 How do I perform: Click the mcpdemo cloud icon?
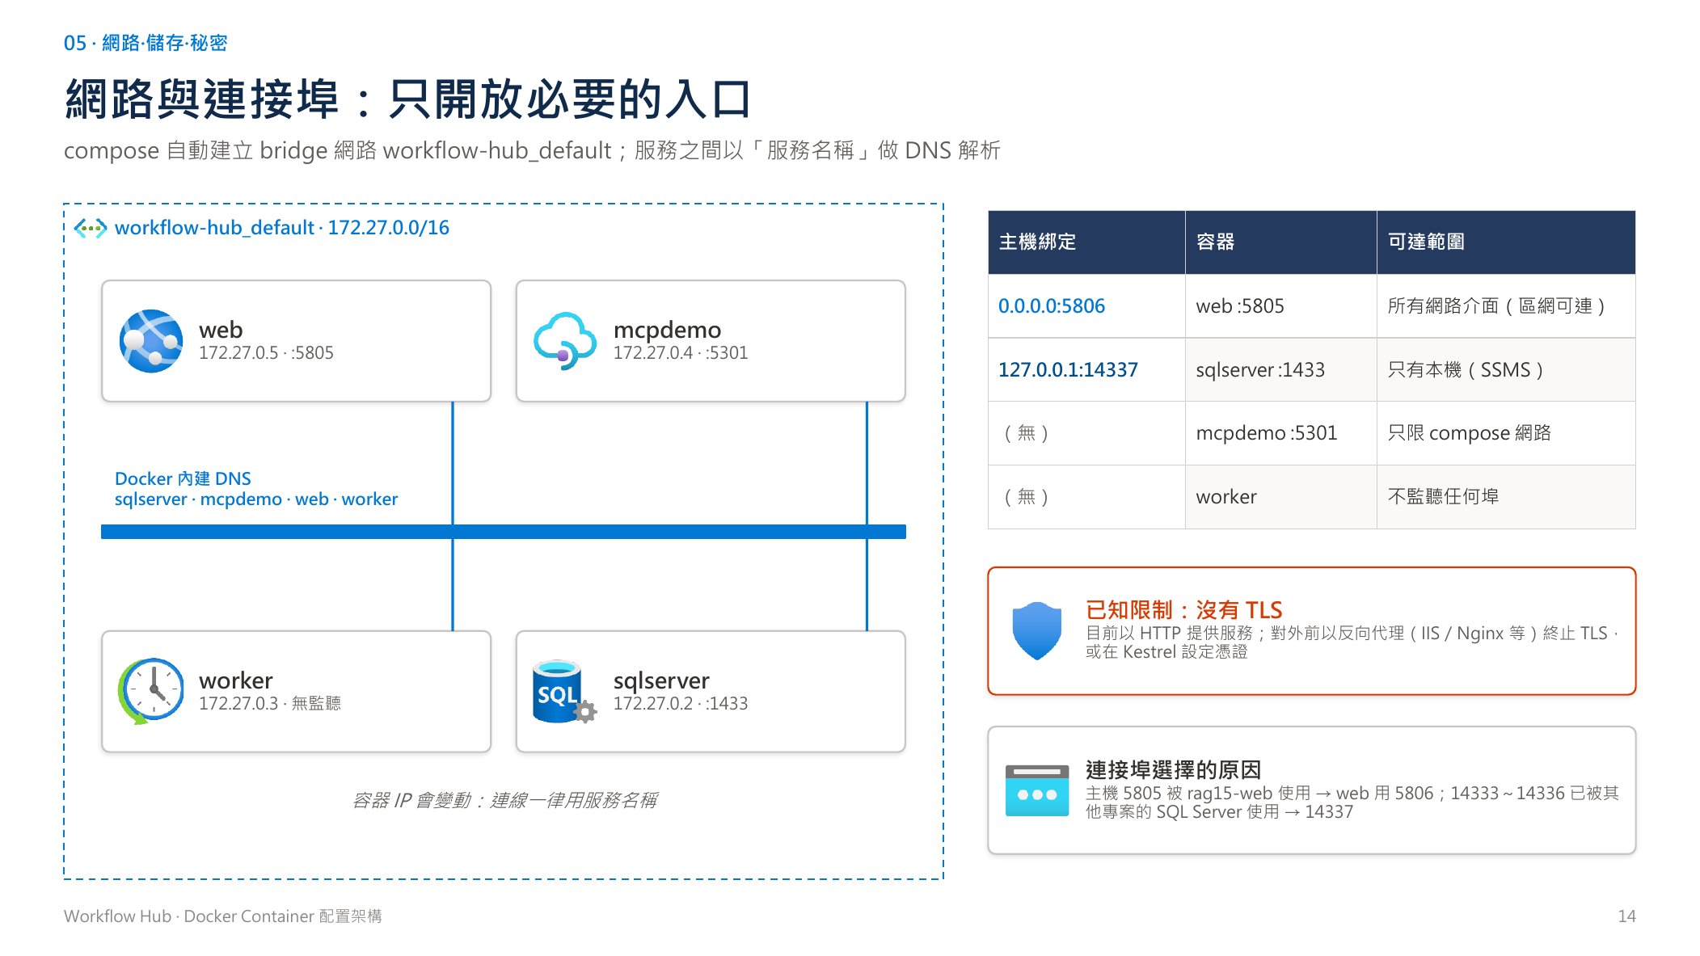(x=565, y=341)
